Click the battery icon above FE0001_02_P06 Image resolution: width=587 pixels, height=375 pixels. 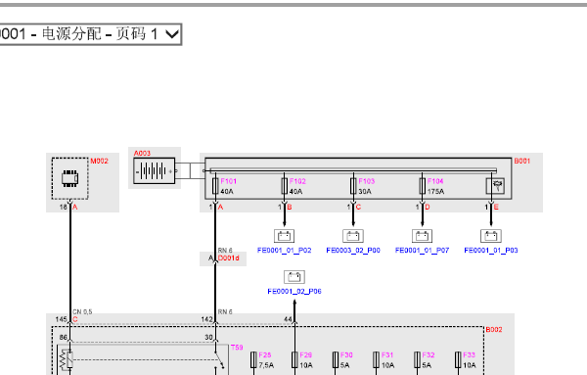pos(294,277)
